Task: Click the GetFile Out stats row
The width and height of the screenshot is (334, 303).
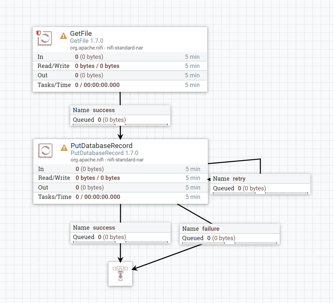Action: [120, 75]
